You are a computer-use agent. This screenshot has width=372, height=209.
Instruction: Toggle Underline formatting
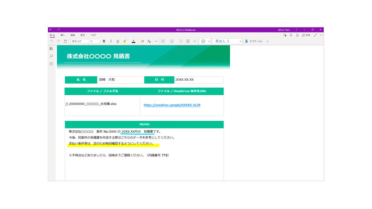click(x=118, y=41)
